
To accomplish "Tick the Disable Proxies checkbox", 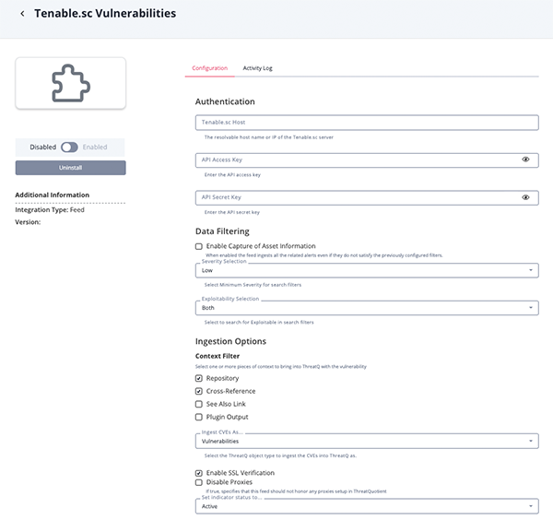I will (x=199, y=482).
